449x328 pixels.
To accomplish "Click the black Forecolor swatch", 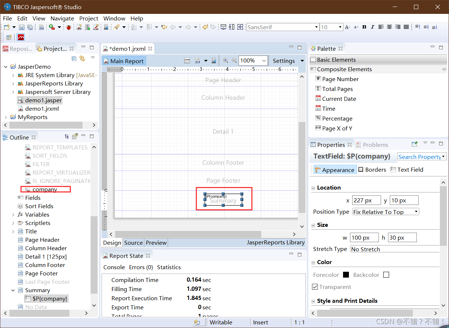I will point(346,275).
